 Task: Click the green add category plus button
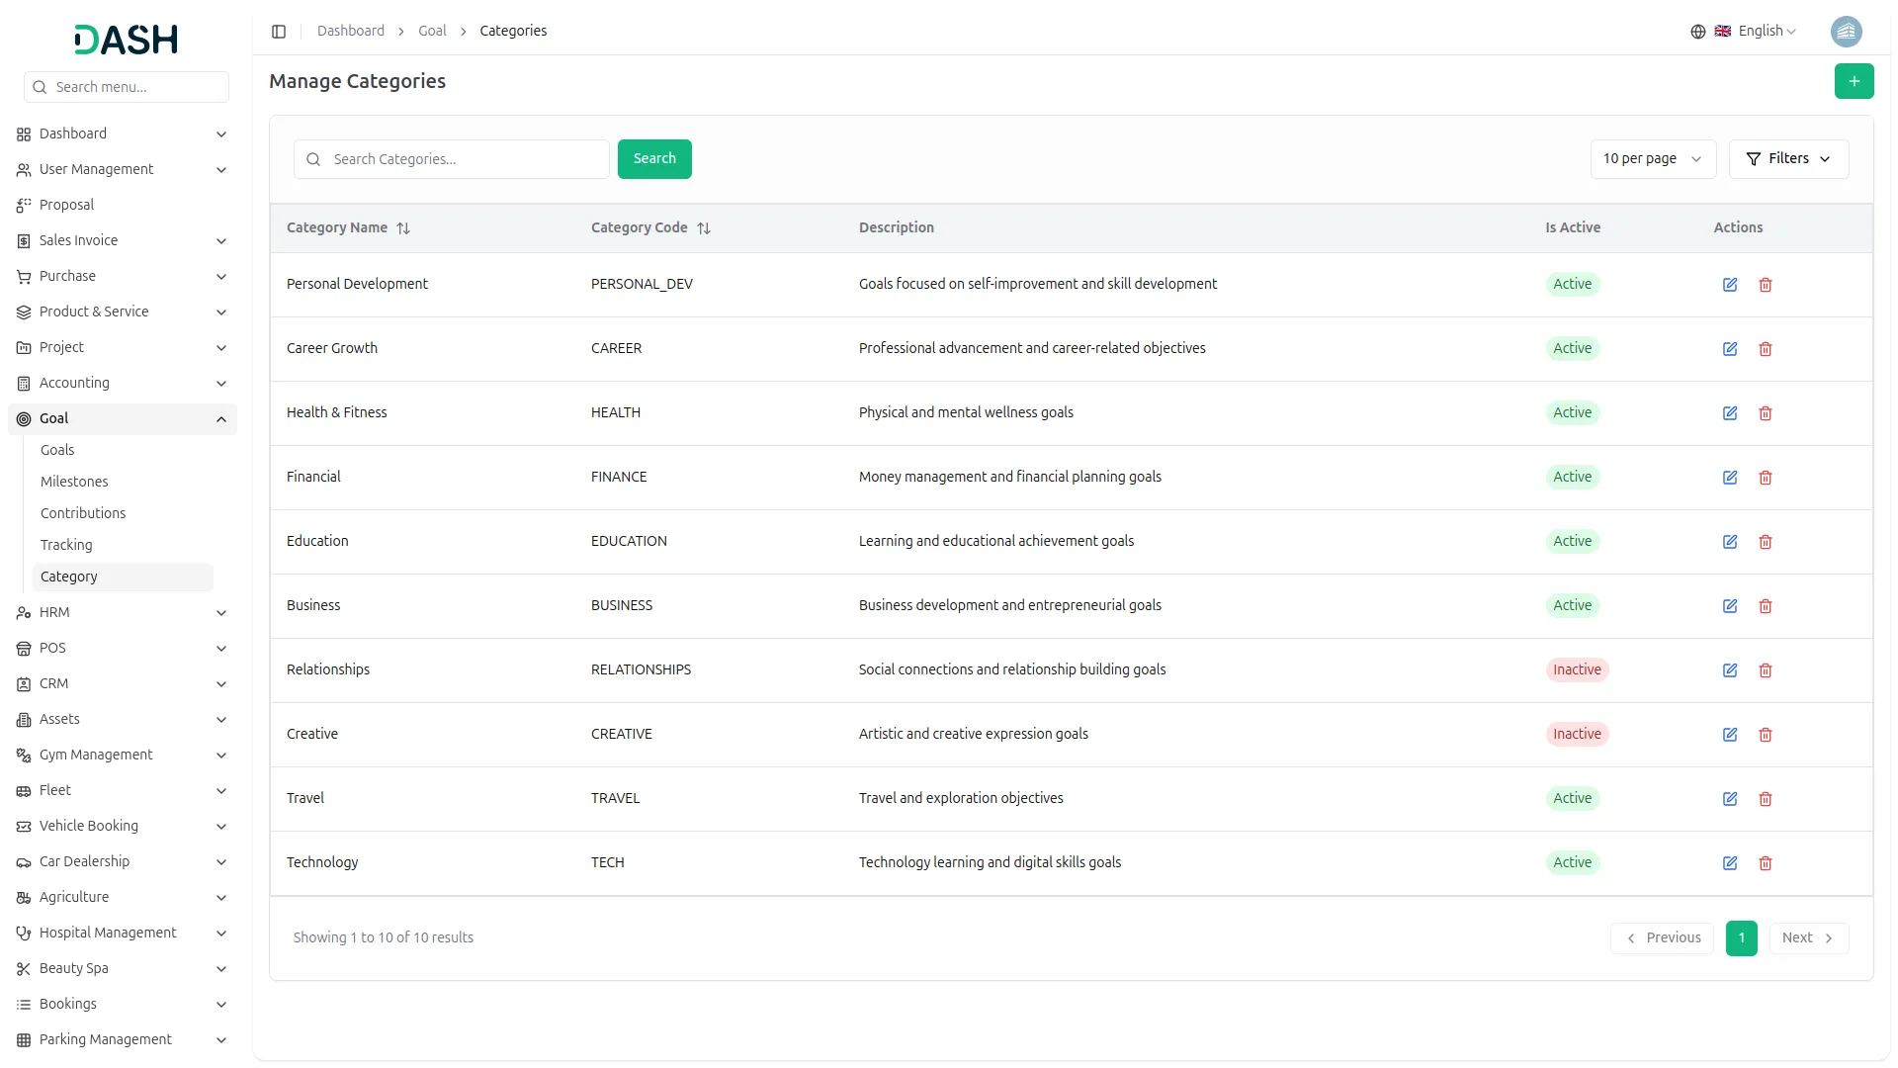pyautogui.click(x=1854, y=81)
